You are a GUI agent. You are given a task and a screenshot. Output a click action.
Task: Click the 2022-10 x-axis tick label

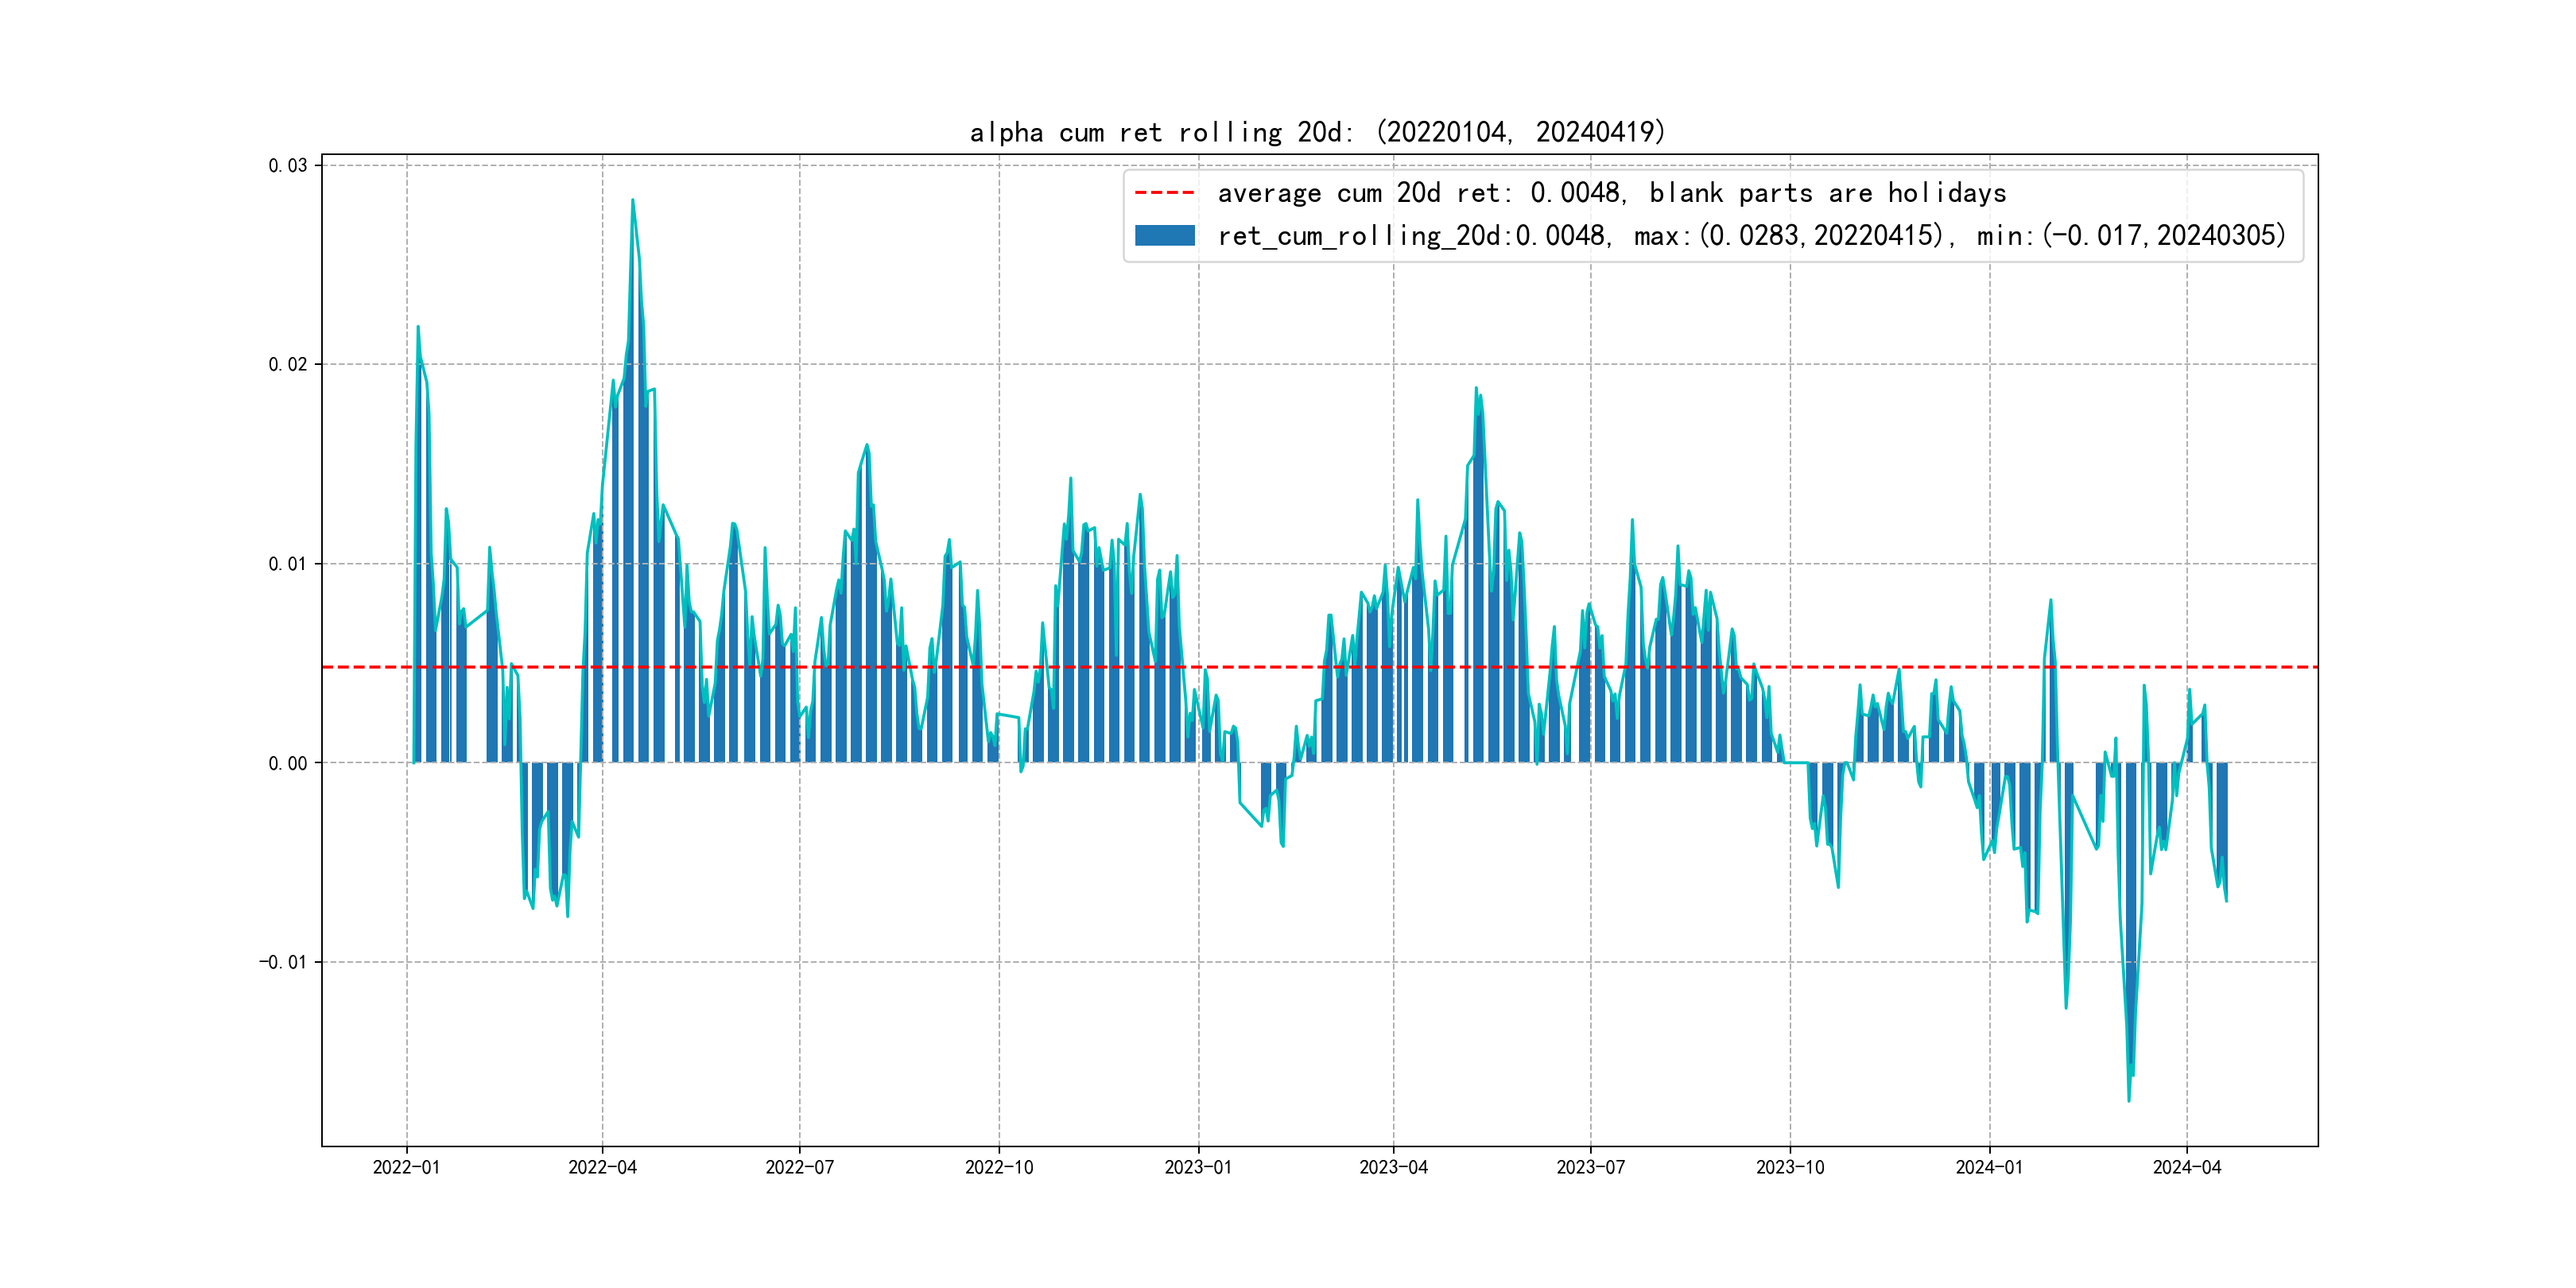998,1167
